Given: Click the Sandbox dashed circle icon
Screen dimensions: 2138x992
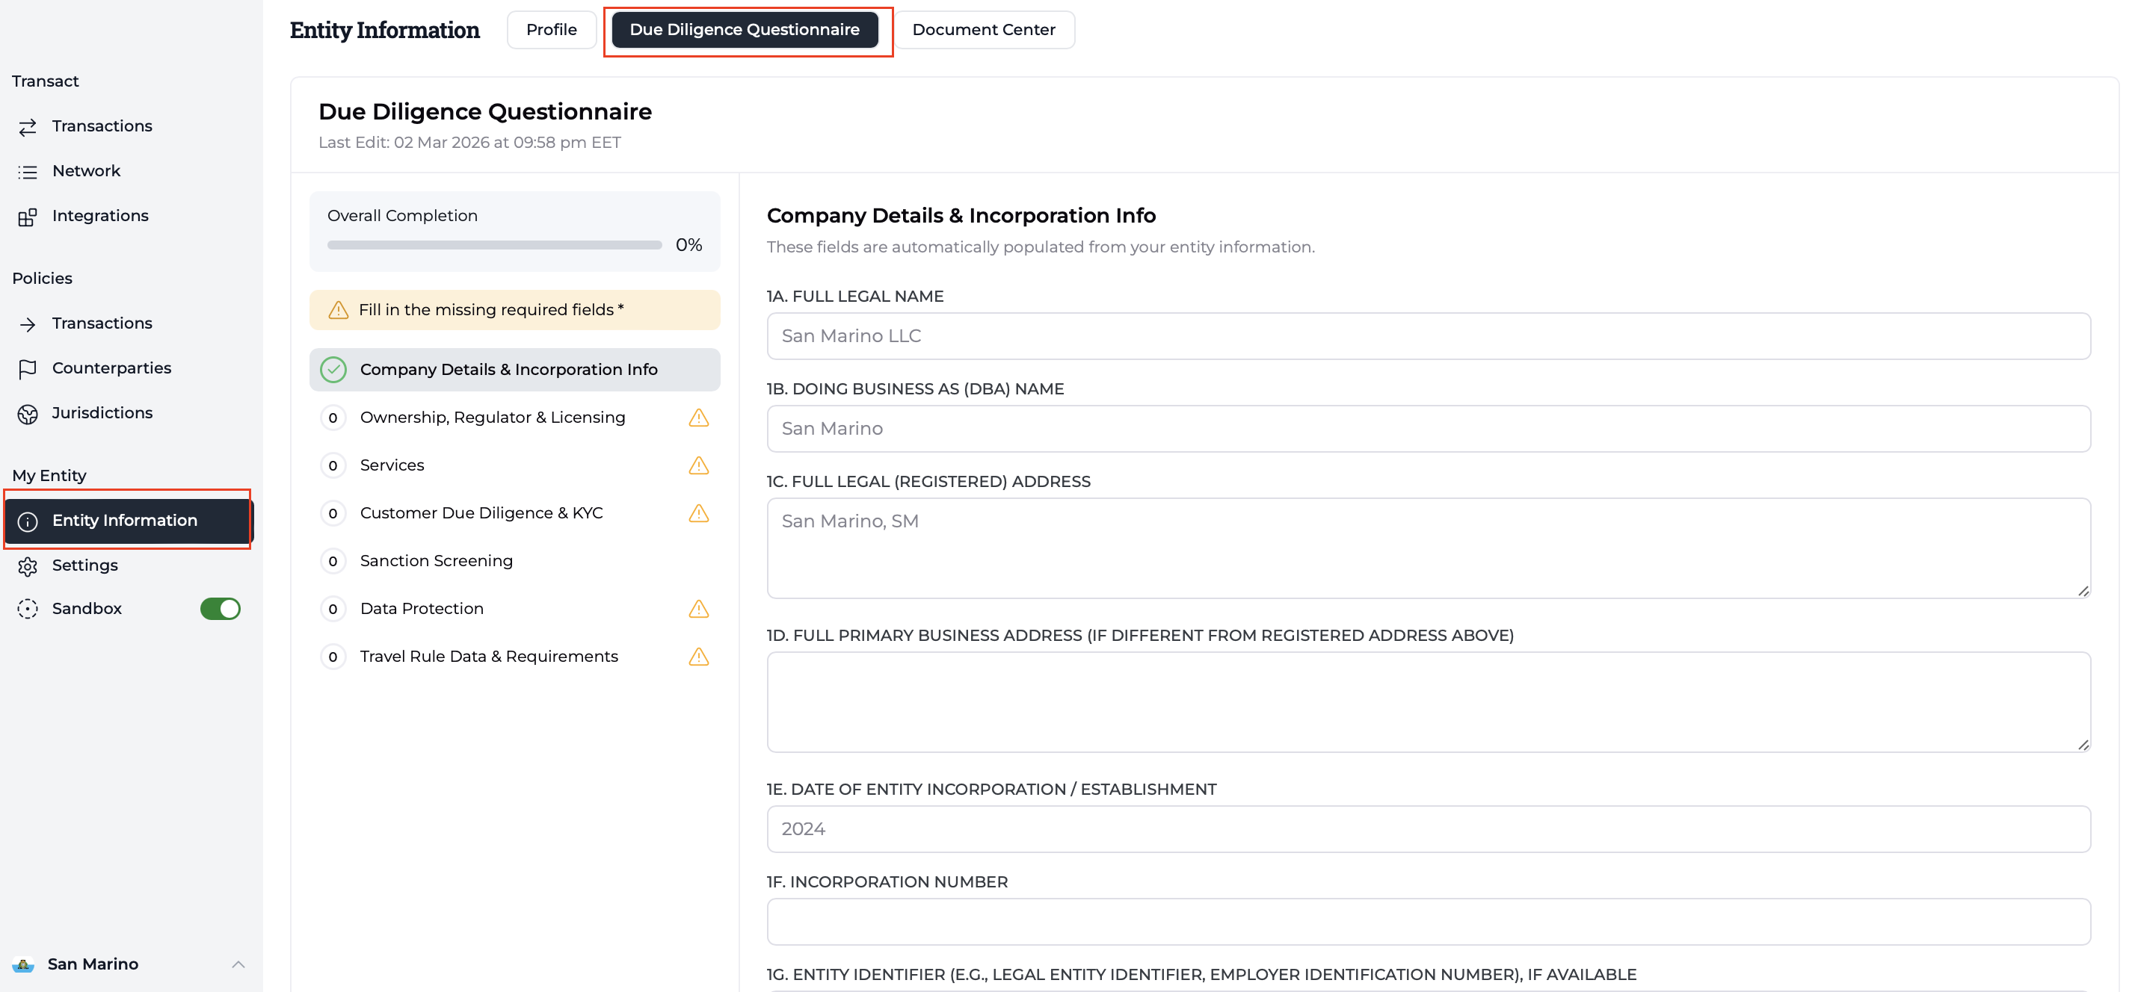Looking at the screenshot, I should [28, 609].
